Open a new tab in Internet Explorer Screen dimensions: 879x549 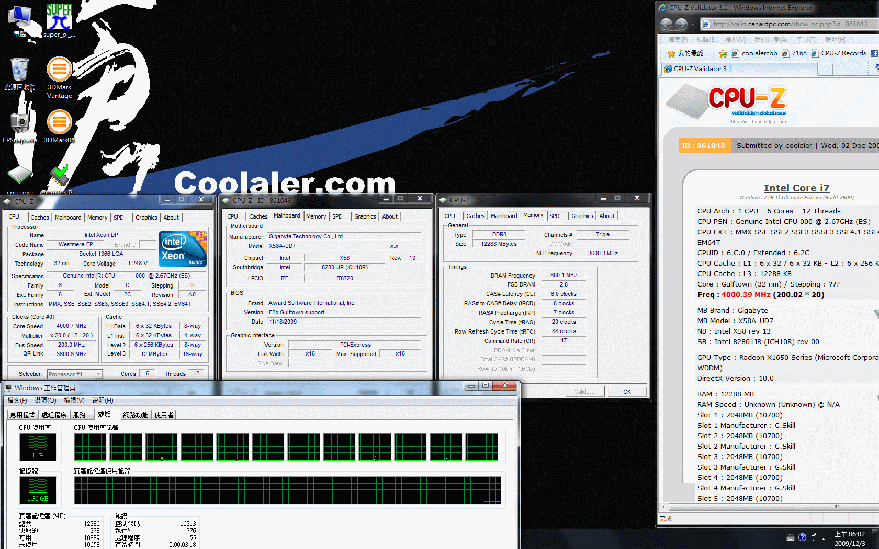(x=825, y=69)
